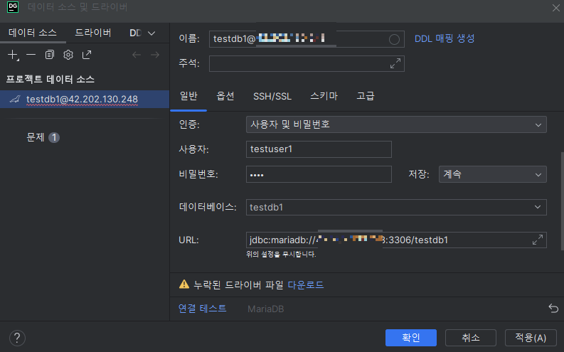The image size is (564, 352).
Task: Click the 주석 comment input field
Action: 307,63
